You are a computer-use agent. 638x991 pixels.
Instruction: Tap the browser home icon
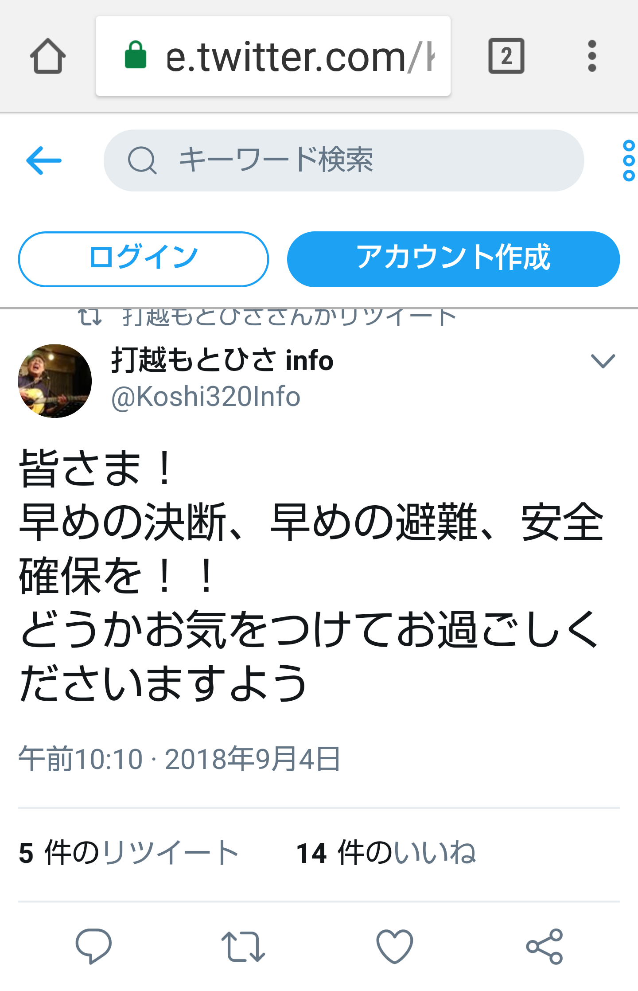(x=48, y=56)
